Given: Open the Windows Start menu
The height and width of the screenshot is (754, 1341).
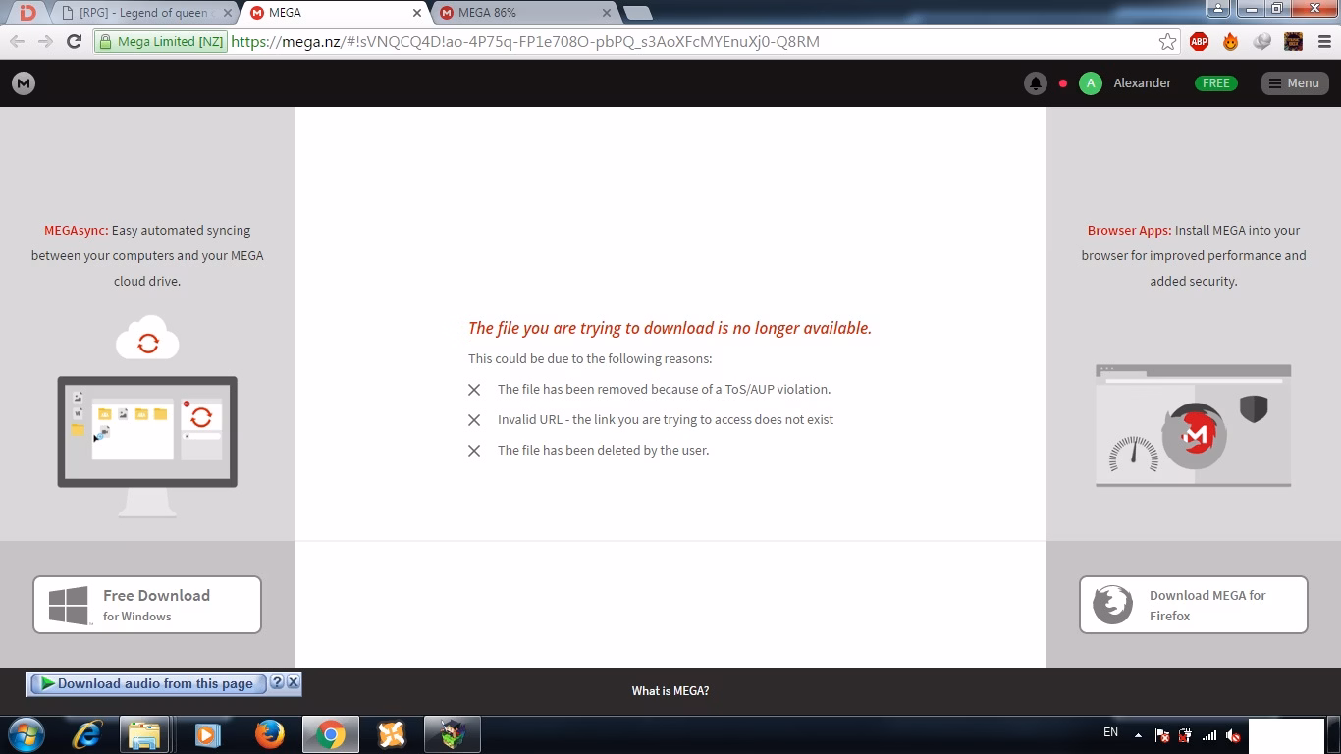Looking at the screenshot, I should [x=26, y=734].
